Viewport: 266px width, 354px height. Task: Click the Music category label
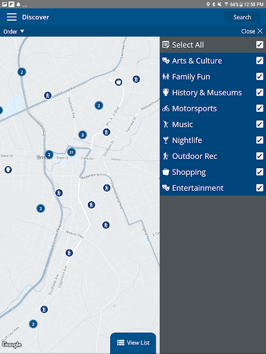pos(182,124)
